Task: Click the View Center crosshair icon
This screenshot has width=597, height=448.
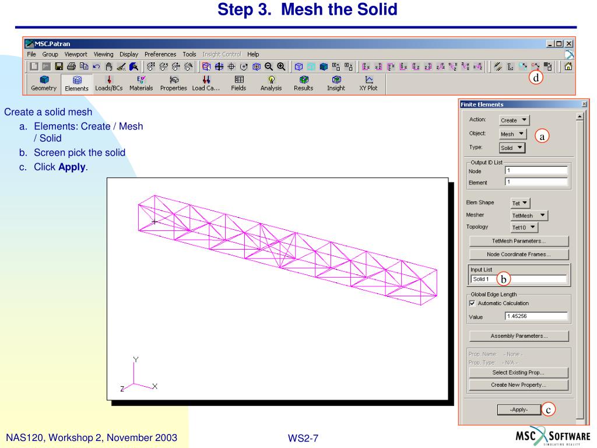Action: coord(231,66)
